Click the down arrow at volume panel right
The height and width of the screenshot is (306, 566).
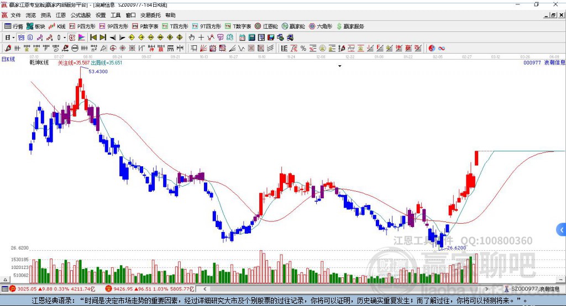pyautogui.click(x=560, y=279)
